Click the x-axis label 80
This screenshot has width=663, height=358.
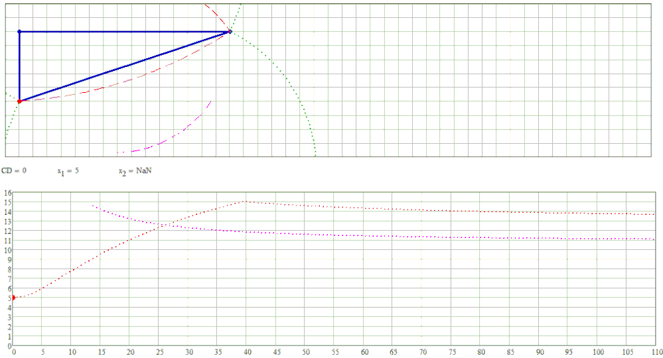[x=481, y=351]
